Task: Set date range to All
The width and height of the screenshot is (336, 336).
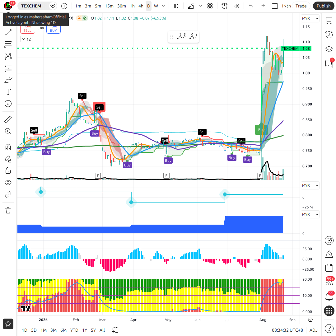Action: coord(102,330)
